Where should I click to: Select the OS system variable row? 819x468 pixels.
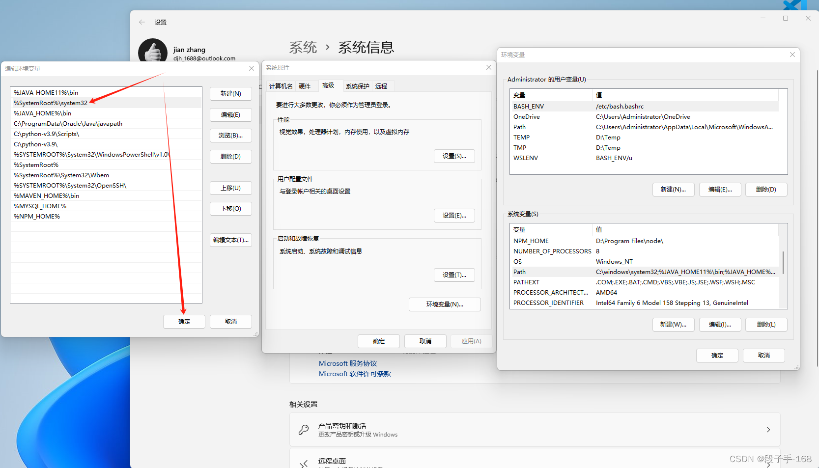tap(645, 261)
